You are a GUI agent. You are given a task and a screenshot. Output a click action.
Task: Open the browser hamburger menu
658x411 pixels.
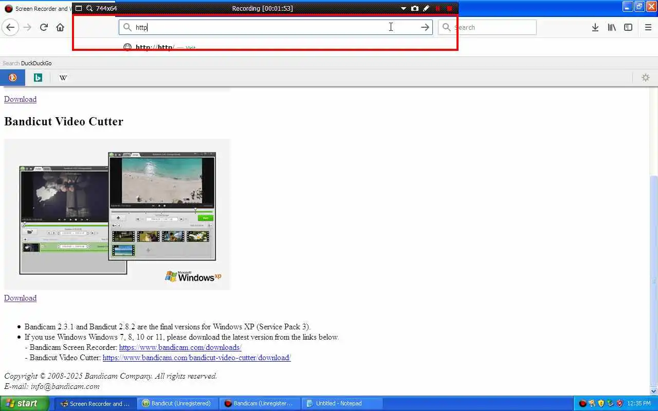coord(648,27)
